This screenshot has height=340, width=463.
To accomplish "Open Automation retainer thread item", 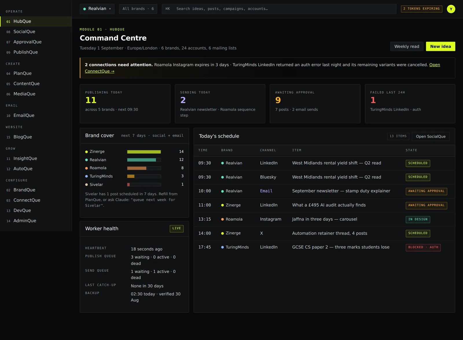I will coord(324,234).
